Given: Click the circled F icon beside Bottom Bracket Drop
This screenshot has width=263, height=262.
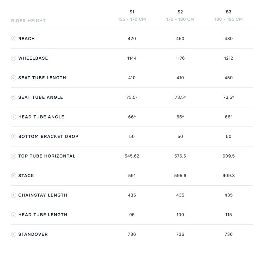Looking at the screenshot, I should [x=13, y=137].
